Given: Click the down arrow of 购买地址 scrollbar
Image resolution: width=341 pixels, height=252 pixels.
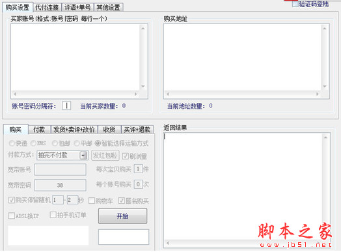Looking at the screenshot, I should pyautogui.click(x=325, y=87).
